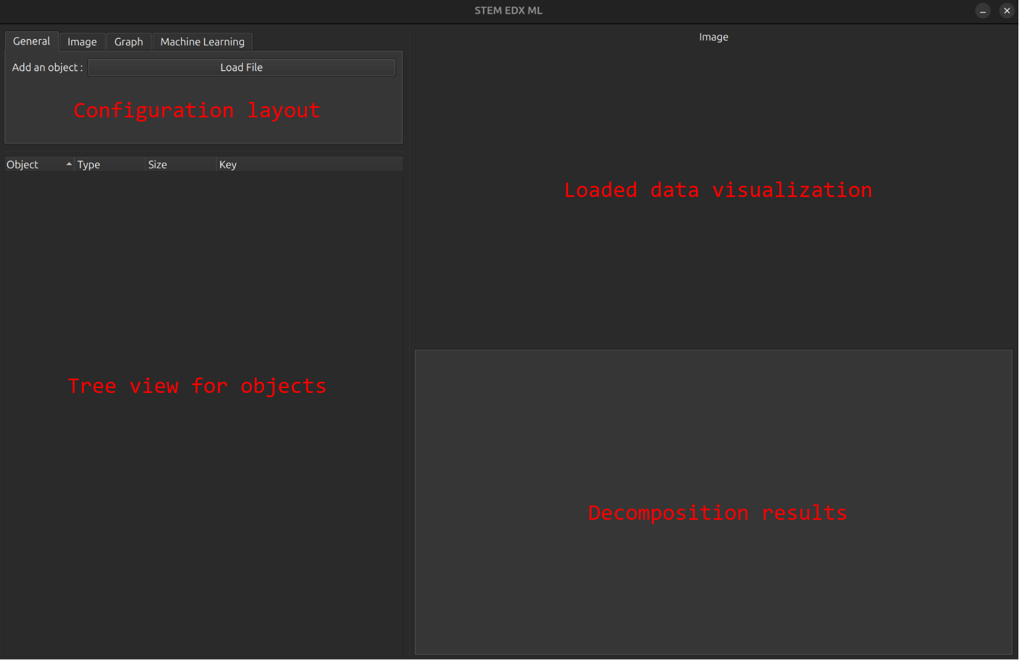The height and width of the screenshot is (660, 1020).
Task: Click the Key column header
Action: (310, 165)
